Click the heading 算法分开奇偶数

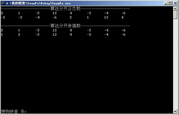(65, 26)
